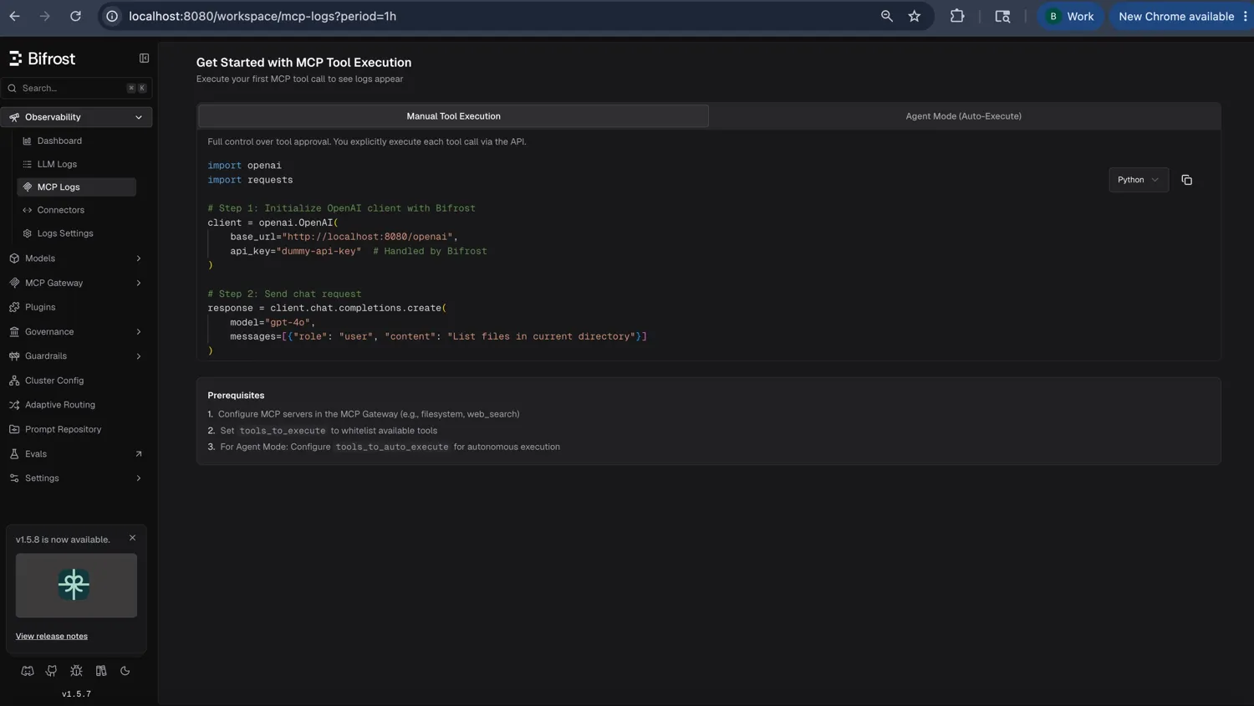Collapse the sidebar with the panel toggle icon
The height and width of the screenshot is (706, 1254).
(x=144, y=59)
